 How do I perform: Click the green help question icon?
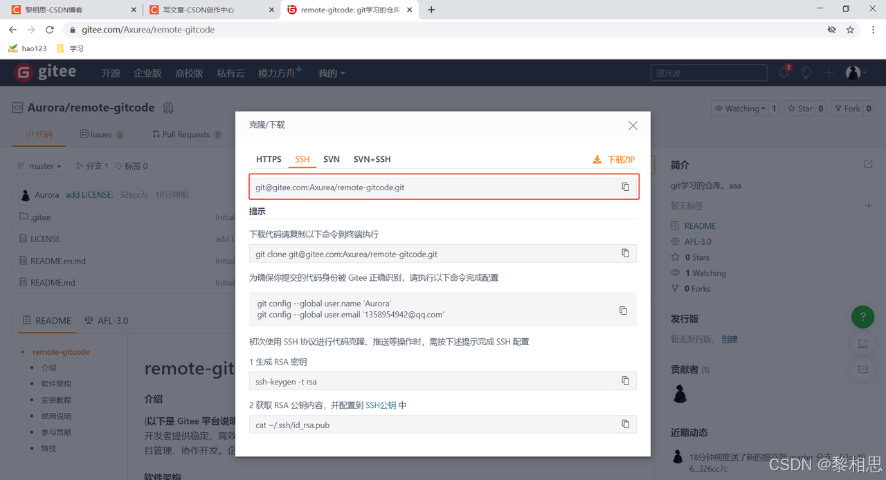tap(862, 317)
